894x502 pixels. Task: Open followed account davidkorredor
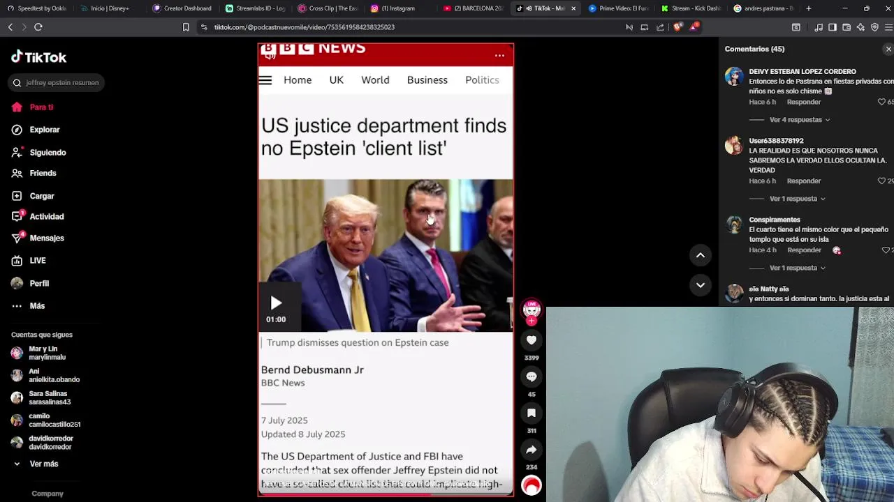point(43,442)
